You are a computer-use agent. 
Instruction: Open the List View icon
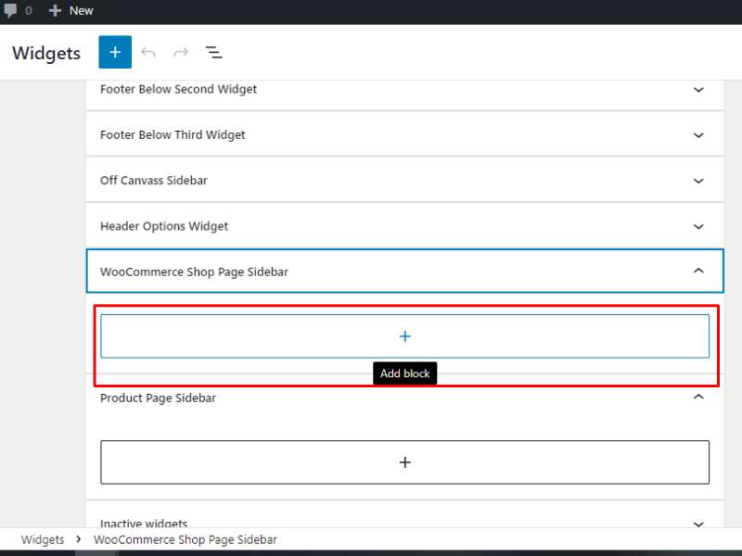click(213, 53)
